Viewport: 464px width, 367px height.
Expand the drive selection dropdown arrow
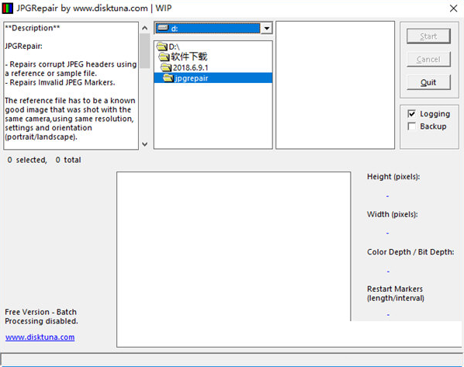point(267,29)
